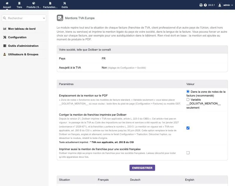Click the Mentions TVA Europe module icon

coord(60,18)
